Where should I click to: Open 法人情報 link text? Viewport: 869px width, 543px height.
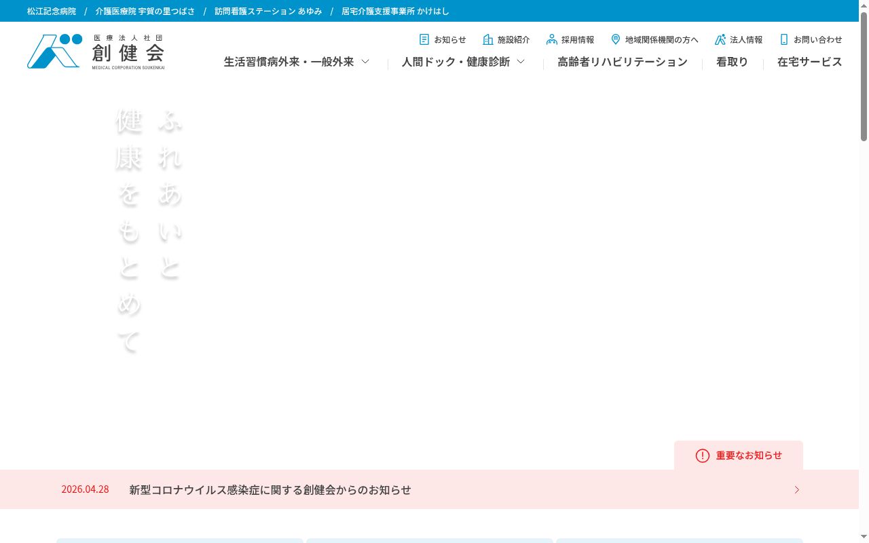pos(746,39)
